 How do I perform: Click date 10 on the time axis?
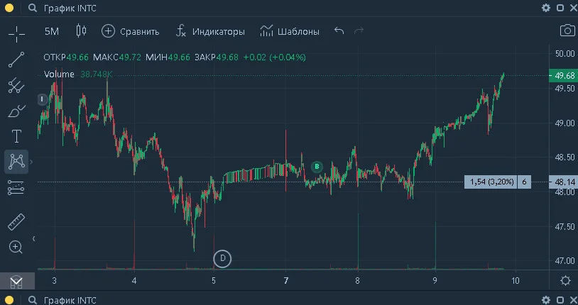516,281
